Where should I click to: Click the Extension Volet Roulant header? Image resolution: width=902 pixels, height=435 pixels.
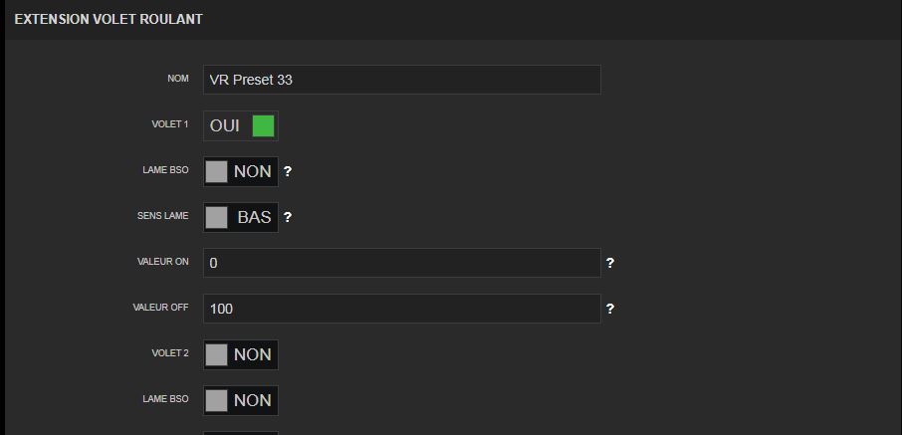point(109,20)
